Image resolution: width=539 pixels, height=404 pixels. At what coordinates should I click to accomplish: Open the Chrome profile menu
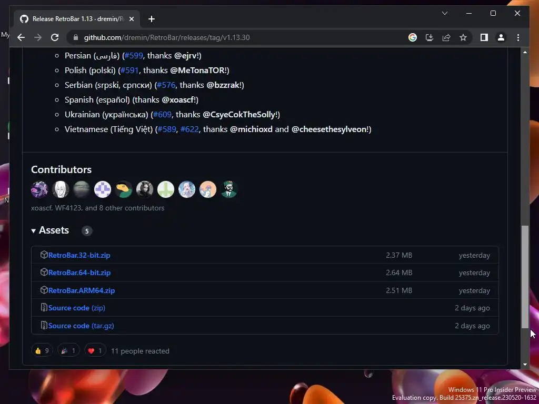(x=501, y=37)
